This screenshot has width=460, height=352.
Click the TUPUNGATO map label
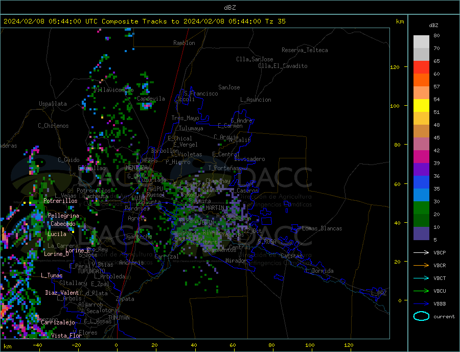coord(91,271)
